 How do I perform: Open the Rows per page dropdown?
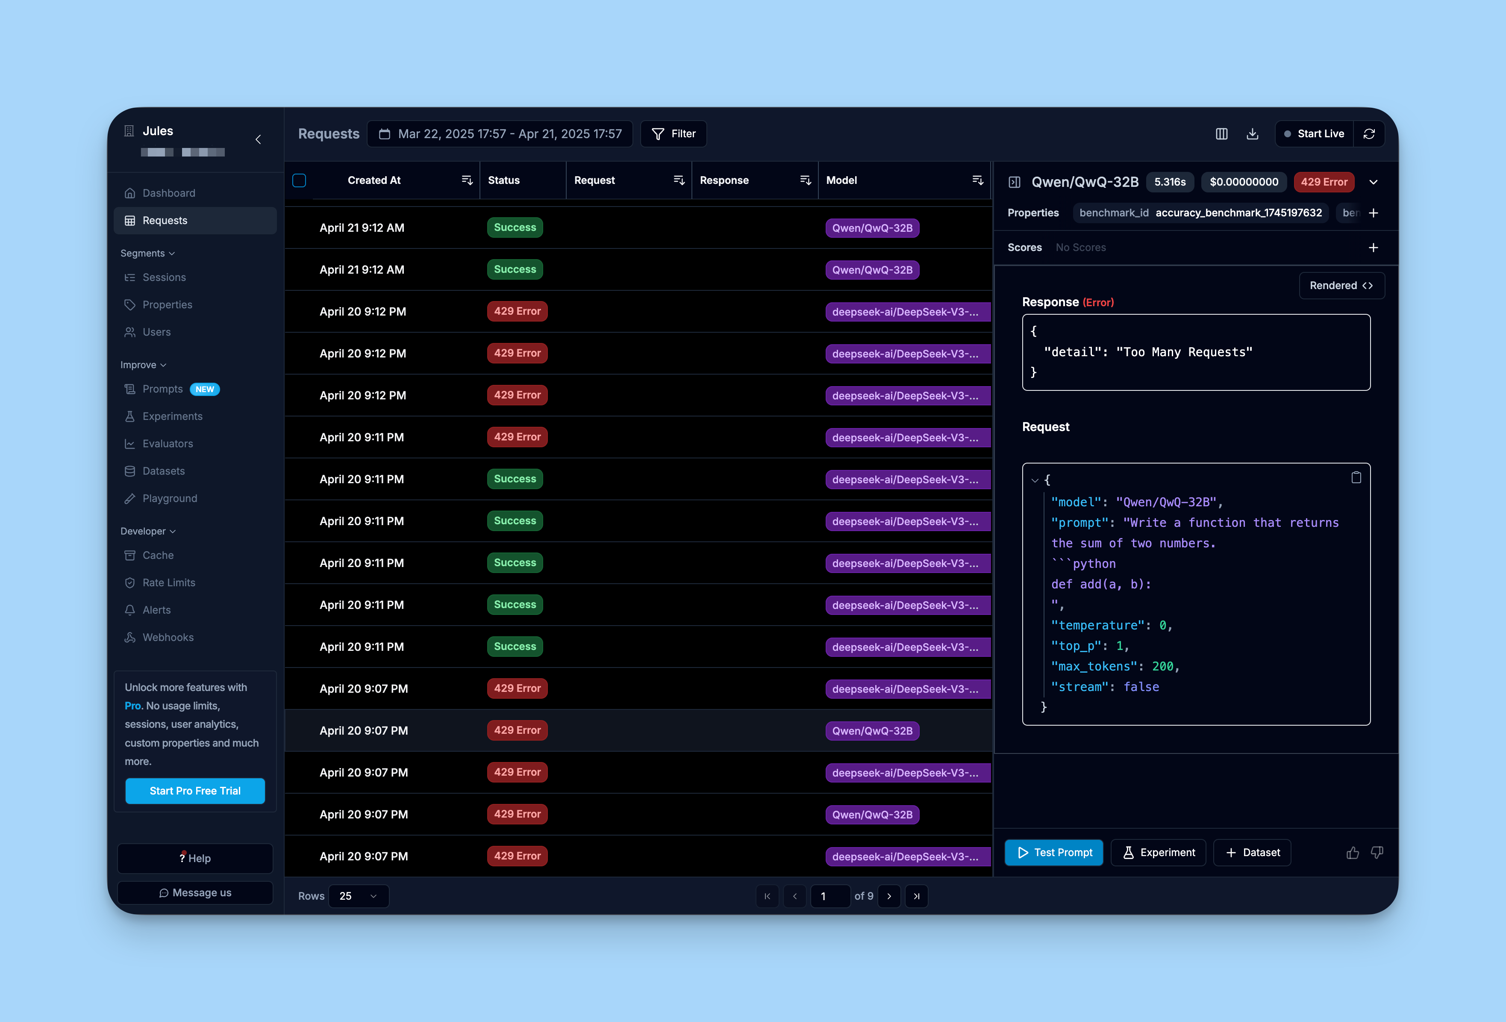359,896
